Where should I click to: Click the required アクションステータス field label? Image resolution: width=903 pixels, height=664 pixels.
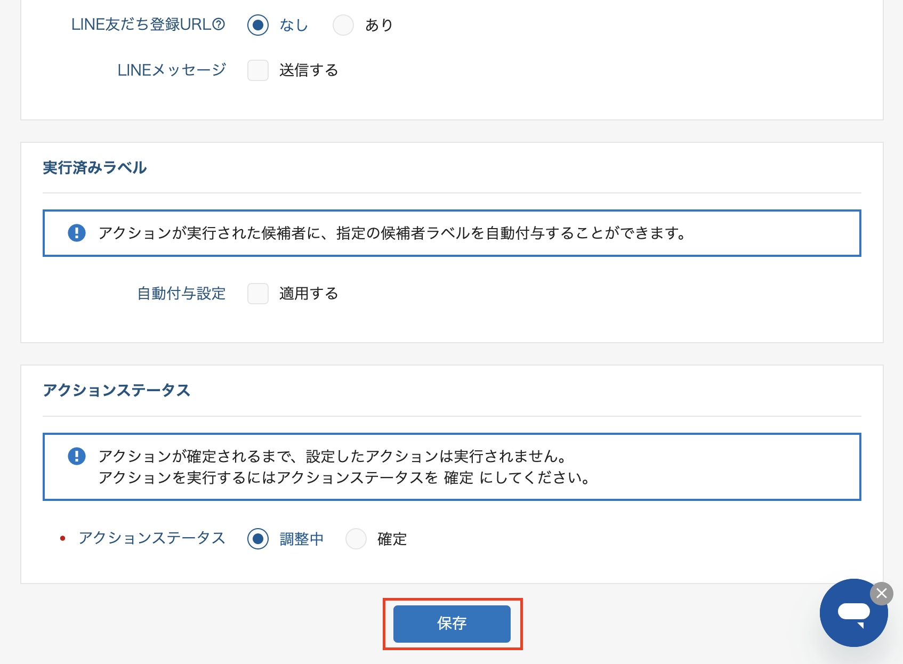(152, 538)
